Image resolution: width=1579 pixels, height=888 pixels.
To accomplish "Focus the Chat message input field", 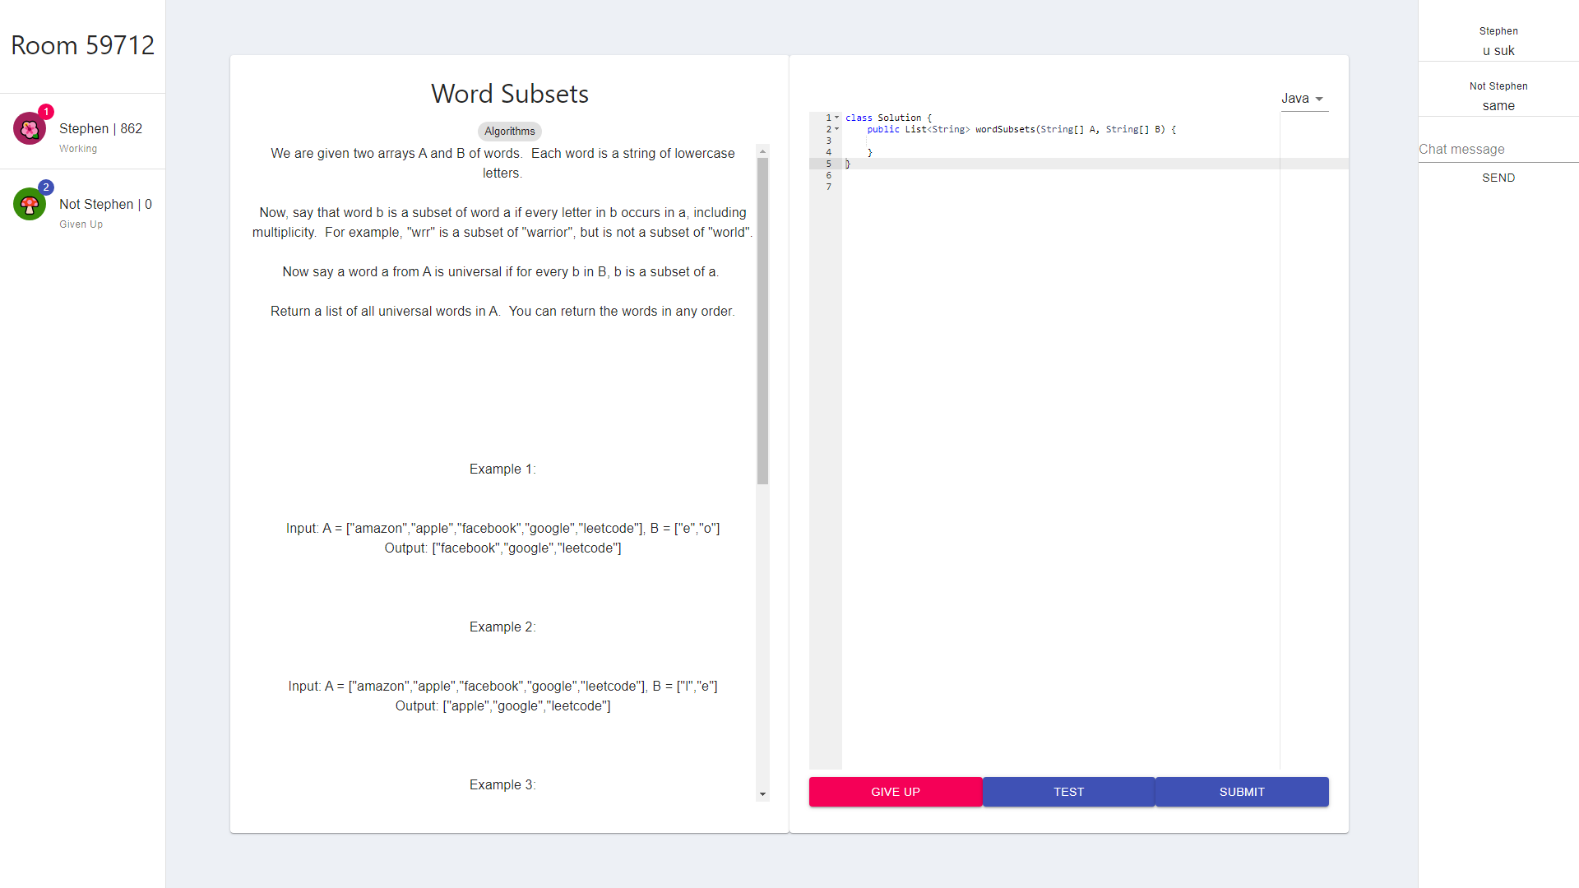I will coord(1498,150).
